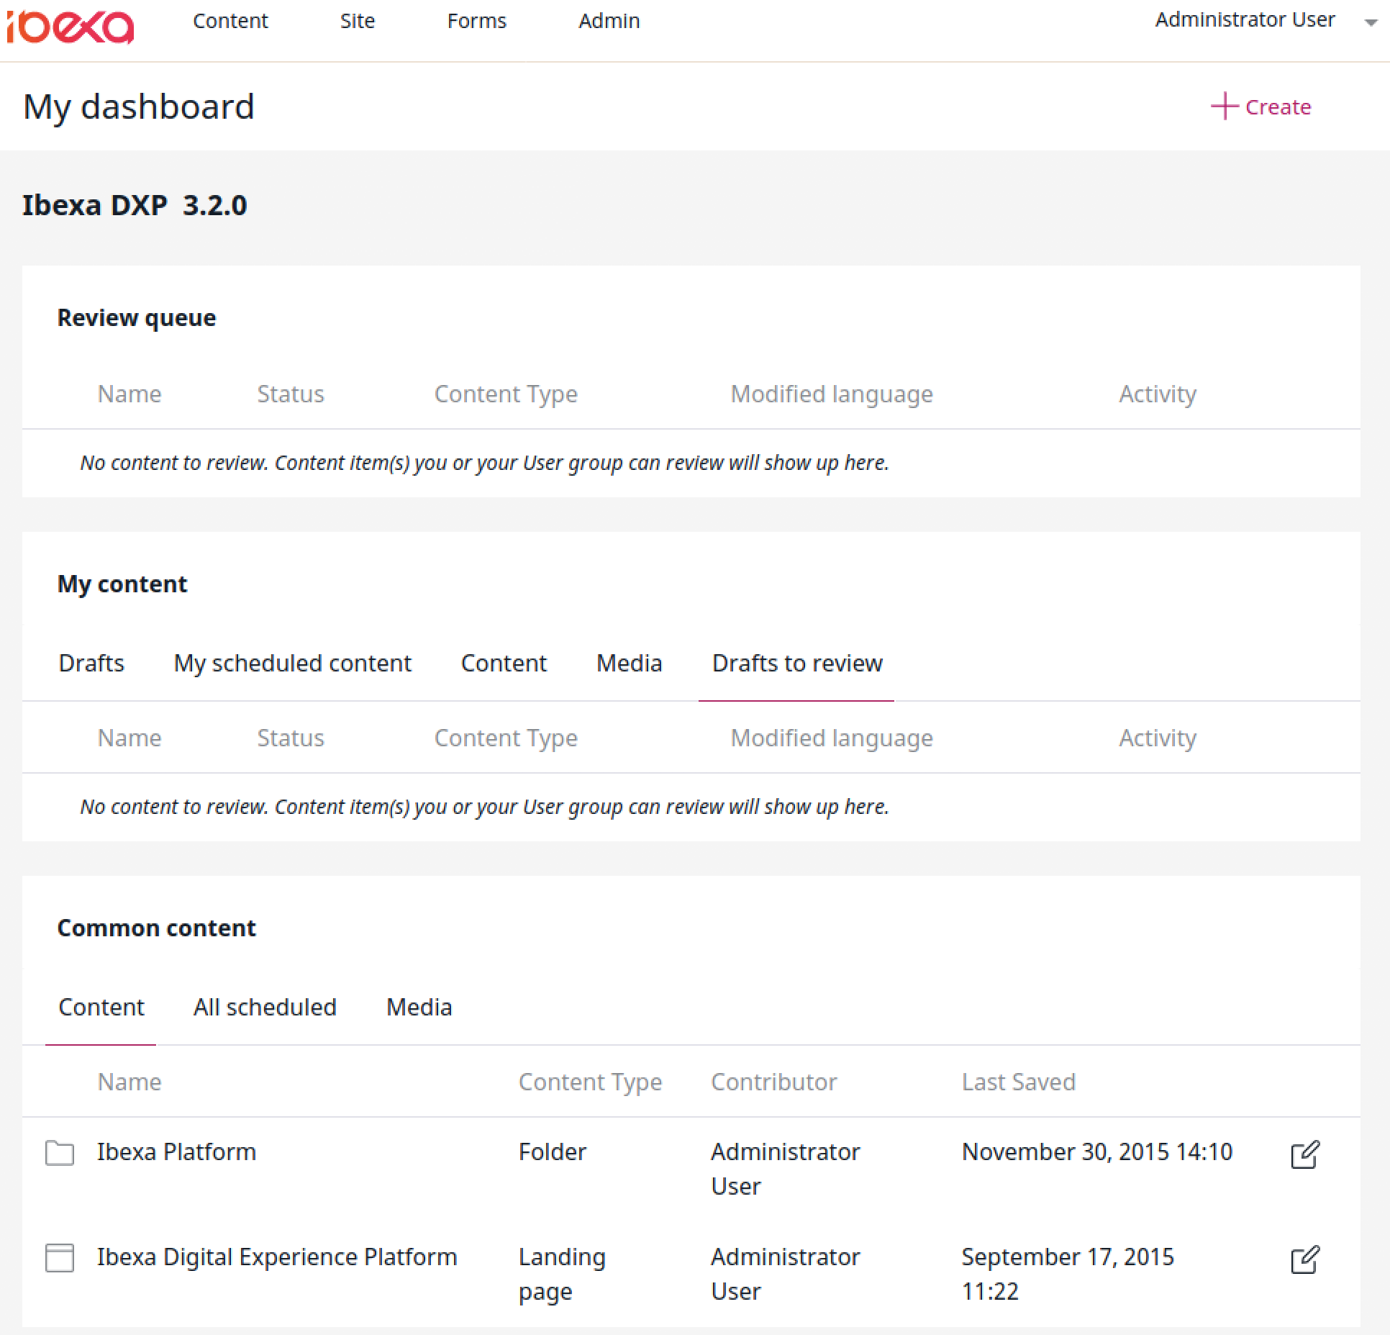Click Activity header in My content
1390x1335 pixels.
[x=1158, y=738]
